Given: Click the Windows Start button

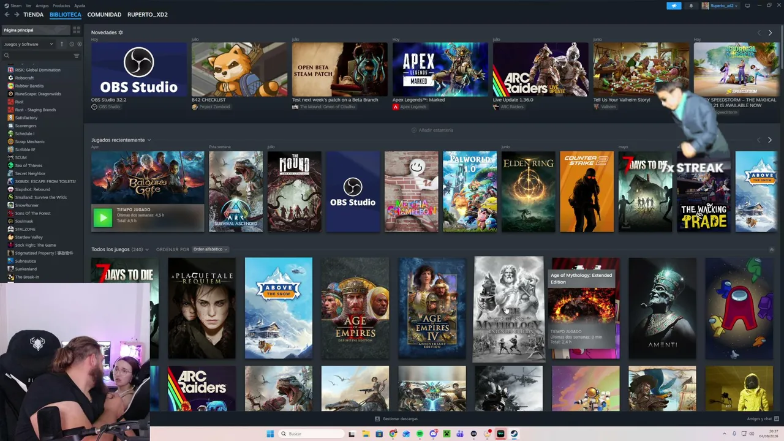Looking at the screenshot, I should (x=270, y=434).
